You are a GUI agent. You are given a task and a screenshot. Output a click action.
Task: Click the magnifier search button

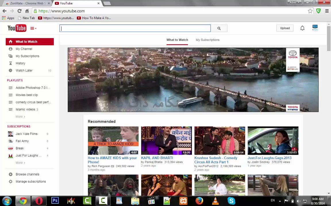click(219, 28)
